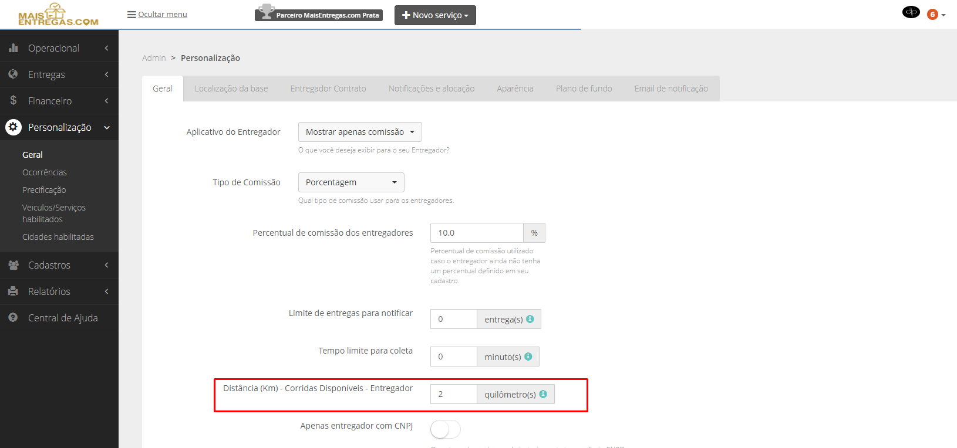
Task: Click the commission percentage input field
Action: [x=477, y=233]
